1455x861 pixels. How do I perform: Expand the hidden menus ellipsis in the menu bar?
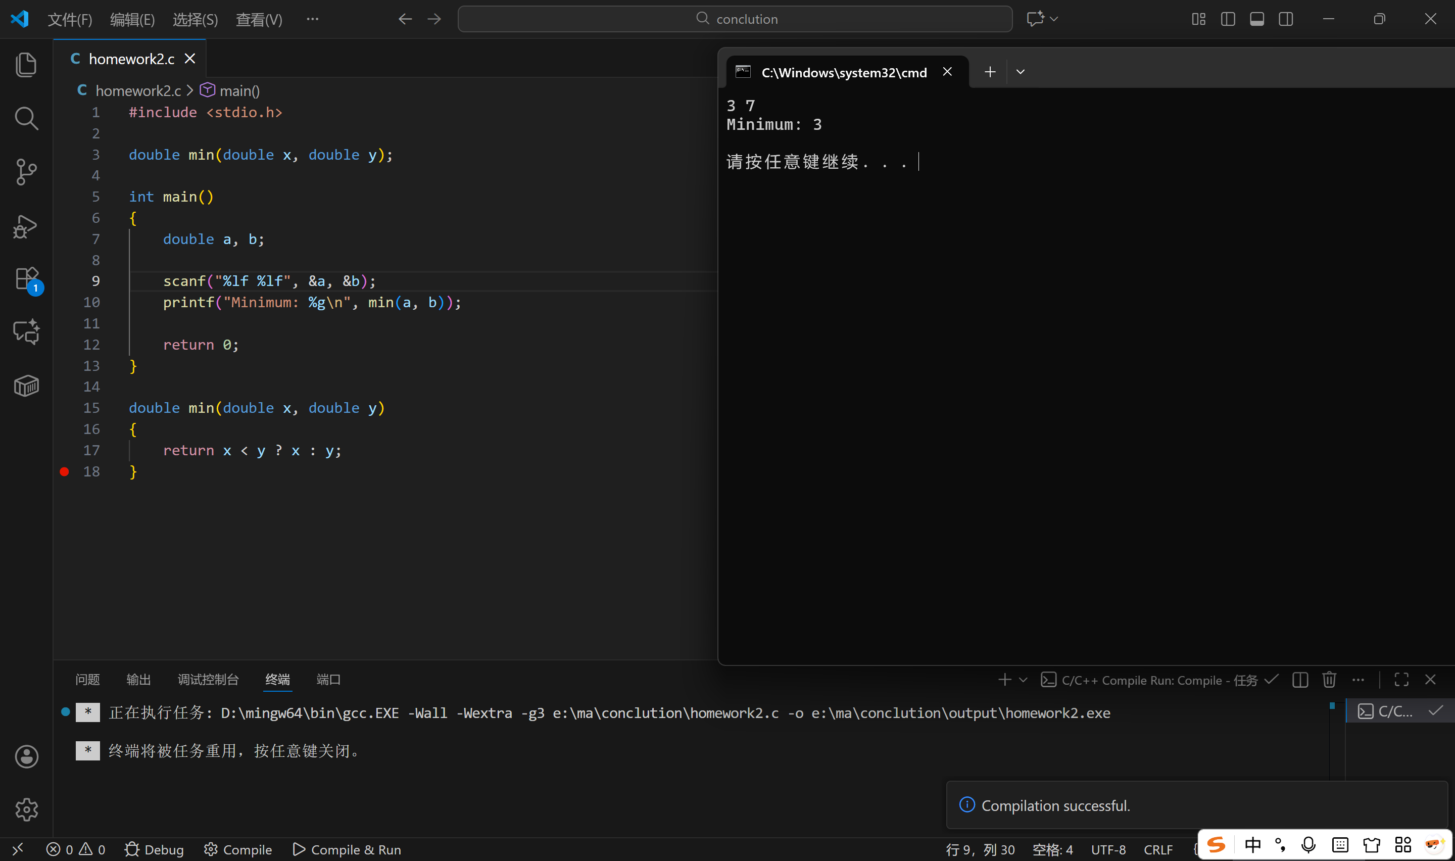click(313, 19)
